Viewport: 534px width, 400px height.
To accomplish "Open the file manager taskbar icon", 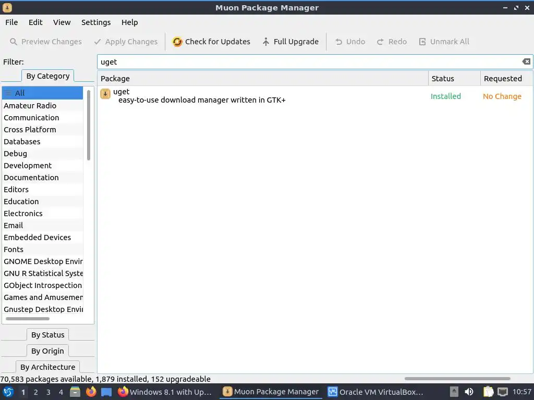I will (x=75, y=392).
